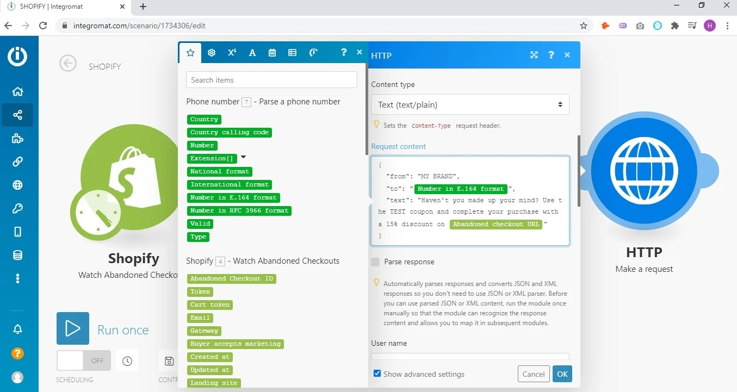Click inside the Request content editor
This screenshot has width=737, height=392.
[x=470, y=201]
